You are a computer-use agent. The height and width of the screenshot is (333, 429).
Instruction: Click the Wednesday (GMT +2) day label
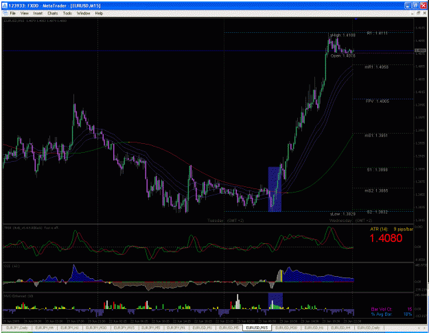tap(351, 221)
